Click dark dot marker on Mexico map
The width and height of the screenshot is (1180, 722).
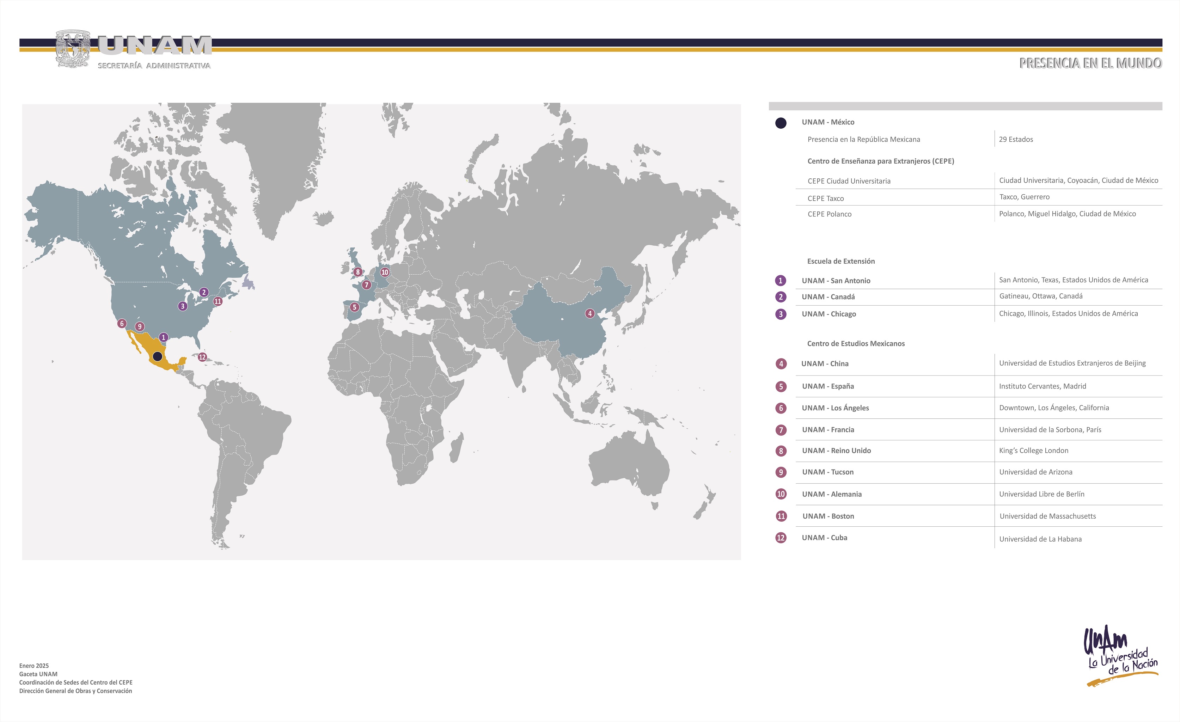click(x=157, y=356)
